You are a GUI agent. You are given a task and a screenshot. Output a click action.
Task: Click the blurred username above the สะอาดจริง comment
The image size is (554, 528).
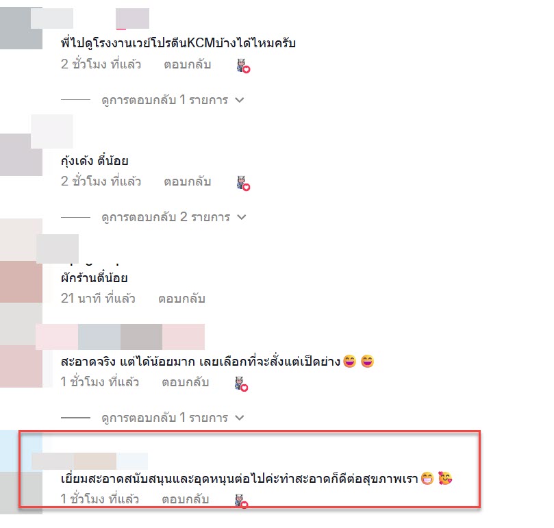pyautogui.click(x=120, y=337)
